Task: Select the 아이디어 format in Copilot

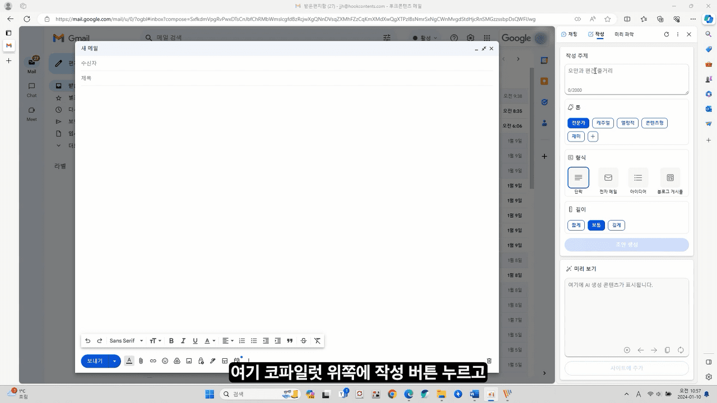Action: (638, 178)
